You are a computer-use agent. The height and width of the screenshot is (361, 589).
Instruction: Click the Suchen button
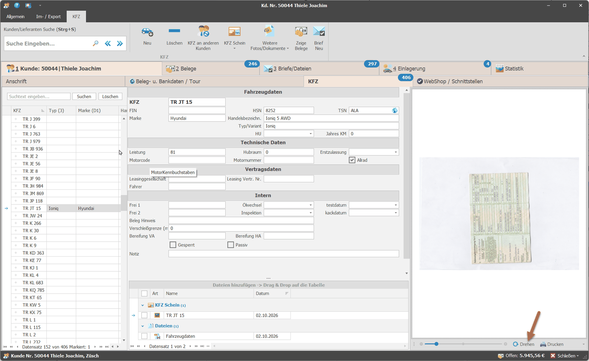tap(84, 96)
